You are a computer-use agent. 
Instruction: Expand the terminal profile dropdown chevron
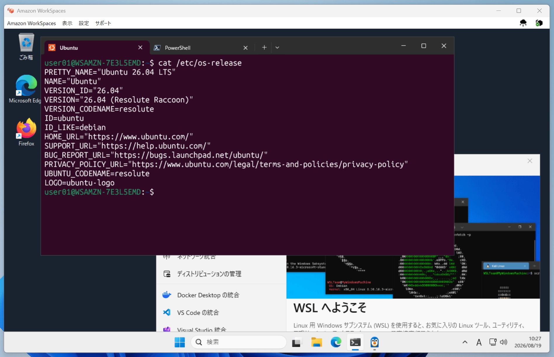pyautogui.click(x=277, y=47)
